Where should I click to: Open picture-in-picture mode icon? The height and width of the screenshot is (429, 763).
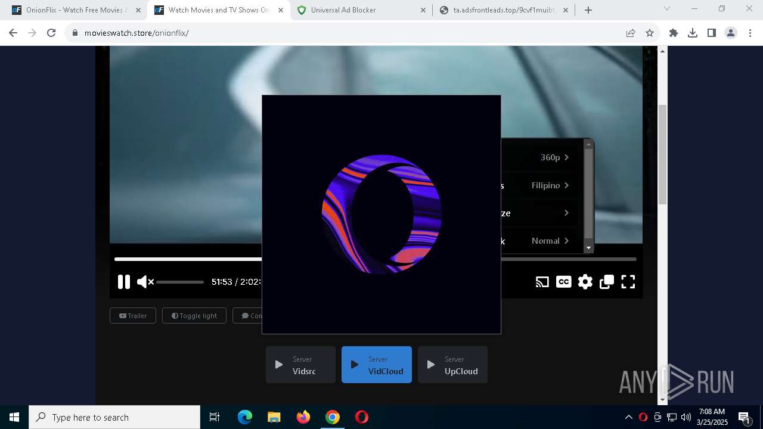pos(607,282)
